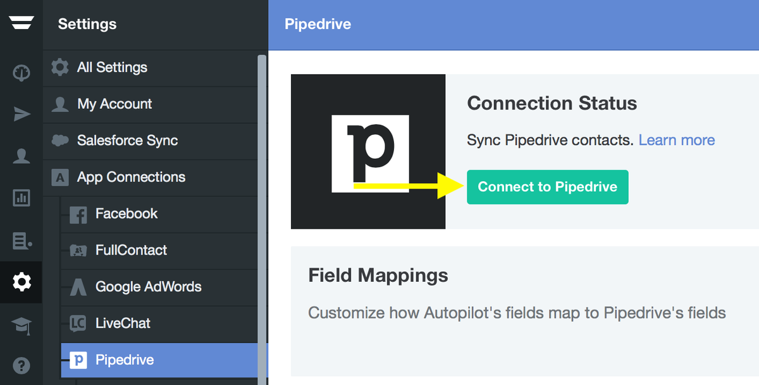The width and height of the screenshot is (759, 385).
Task: Open My Account settings
Action: pos(151,104)
